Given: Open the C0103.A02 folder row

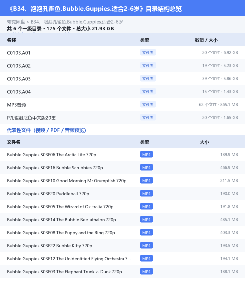Looking at the screenshot, I should pos(122,66).
